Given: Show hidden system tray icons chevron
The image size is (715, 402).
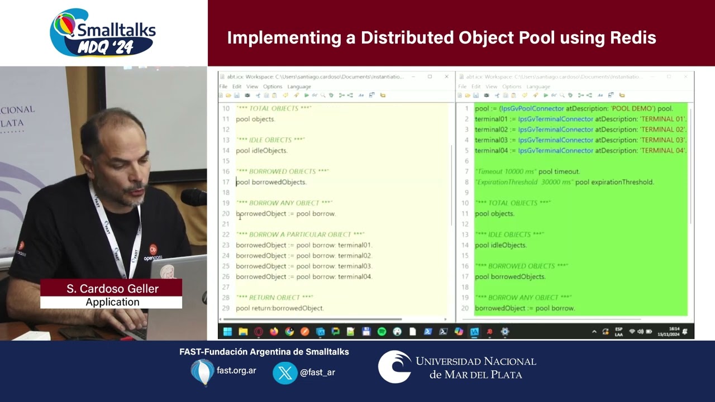Looking at the screenshot, I should click(594, 332).
